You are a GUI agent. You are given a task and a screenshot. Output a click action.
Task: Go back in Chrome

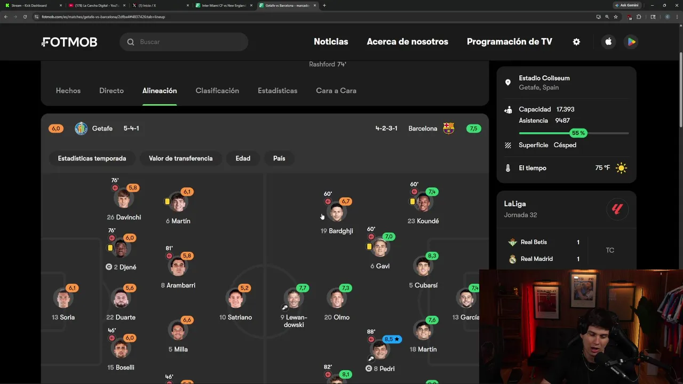[x=6, y=17]
